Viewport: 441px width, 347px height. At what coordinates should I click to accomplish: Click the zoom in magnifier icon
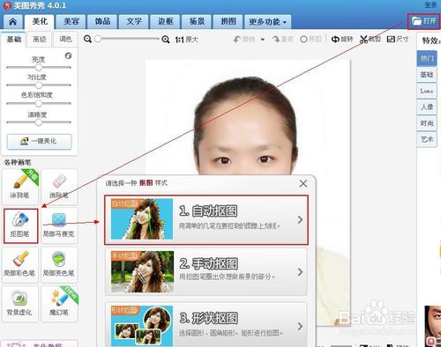166,40
